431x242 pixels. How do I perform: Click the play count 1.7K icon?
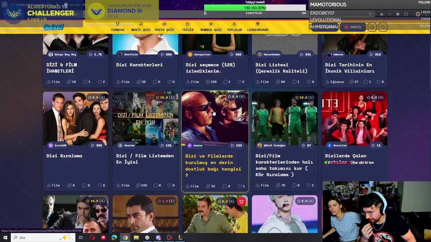[95, 54]
